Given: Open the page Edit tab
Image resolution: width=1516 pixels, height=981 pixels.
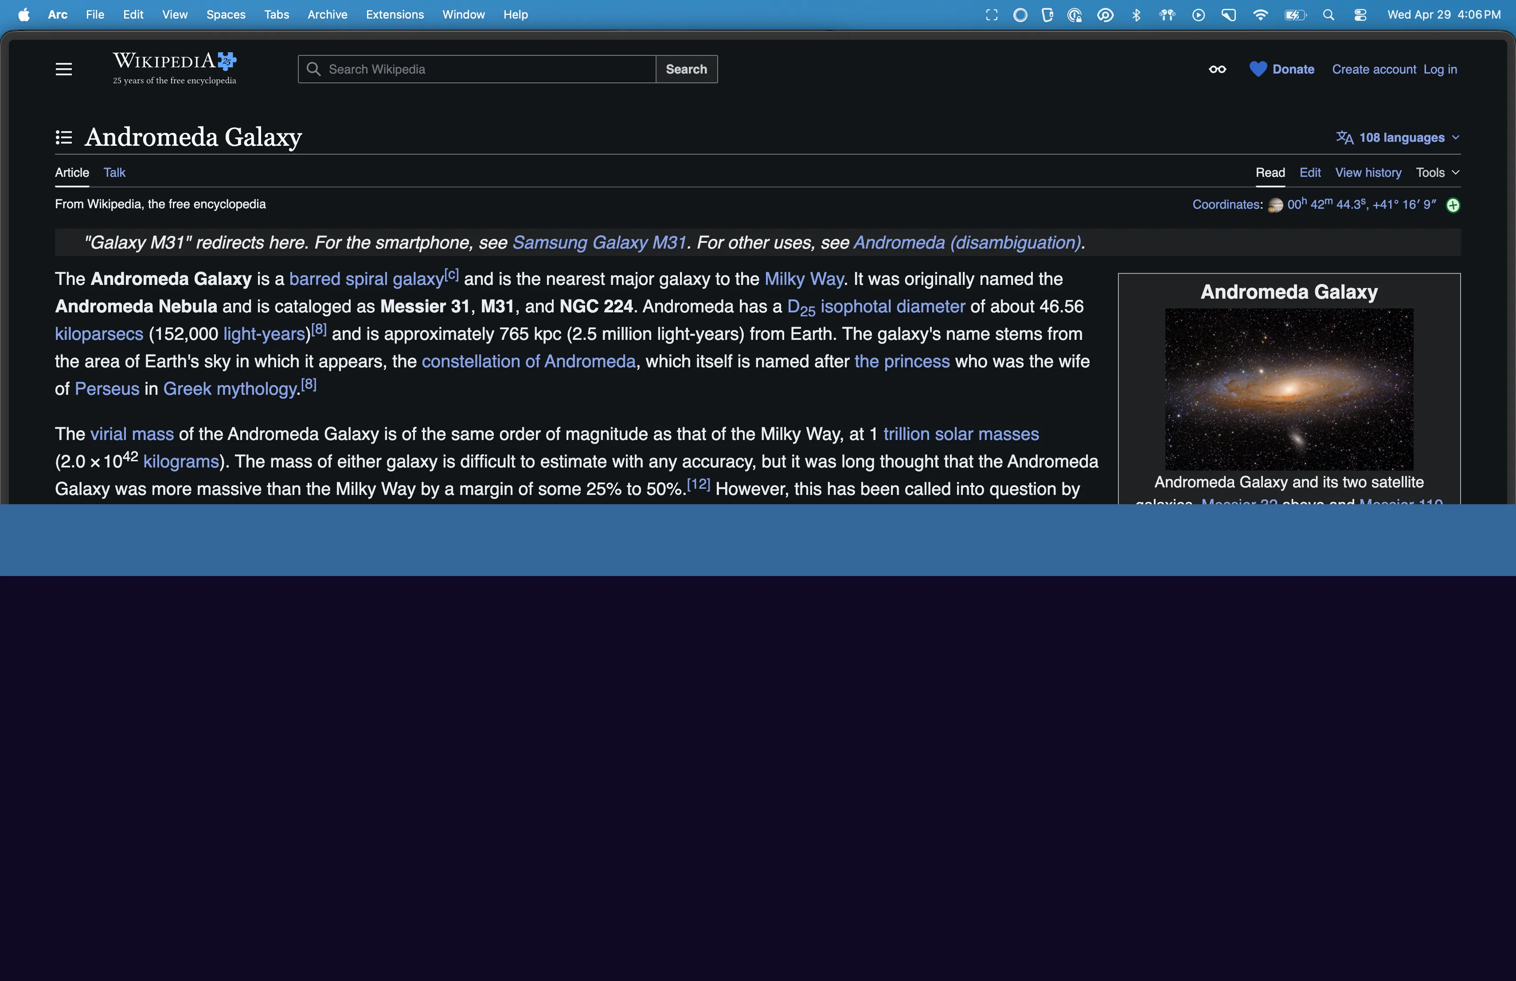Looking at the screenshot, I should coord(1309,172).
